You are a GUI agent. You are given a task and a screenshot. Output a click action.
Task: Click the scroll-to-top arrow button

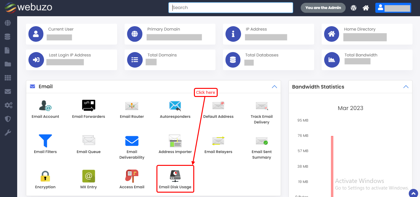click(x=413, y=193)
